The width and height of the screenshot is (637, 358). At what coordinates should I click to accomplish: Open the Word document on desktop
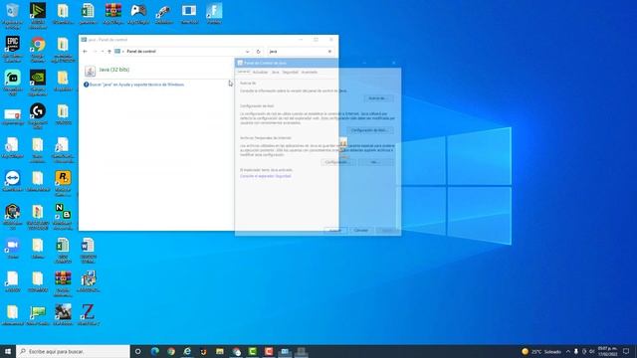click(x=89, y=251)
